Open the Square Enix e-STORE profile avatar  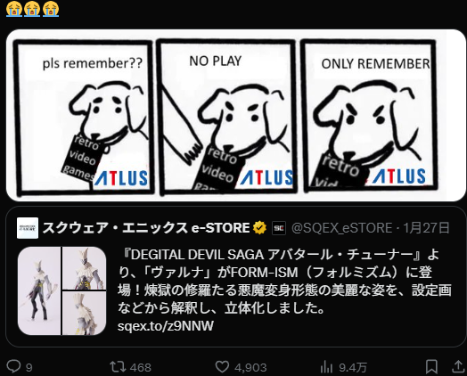(x=28, y=228)
